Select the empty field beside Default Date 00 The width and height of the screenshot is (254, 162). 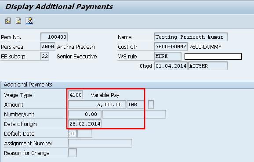pyautogui.click(x=85, y=133)
